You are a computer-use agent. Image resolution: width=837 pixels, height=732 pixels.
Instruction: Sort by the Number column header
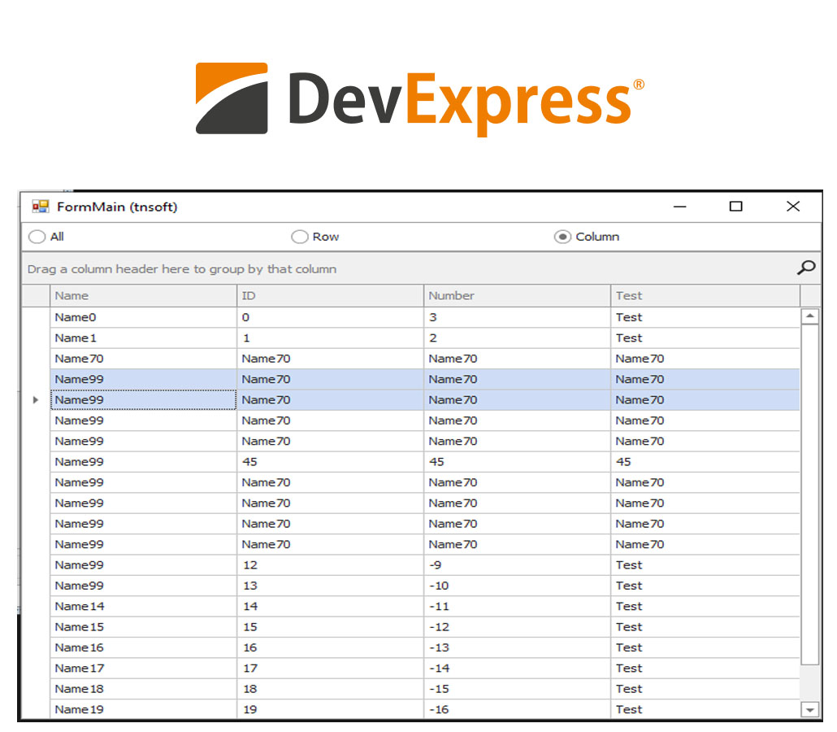click(x=517, y=295)
